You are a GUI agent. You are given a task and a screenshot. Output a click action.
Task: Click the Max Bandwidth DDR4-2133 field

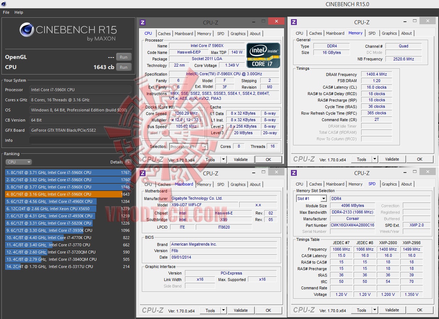[x=353, y=212]
